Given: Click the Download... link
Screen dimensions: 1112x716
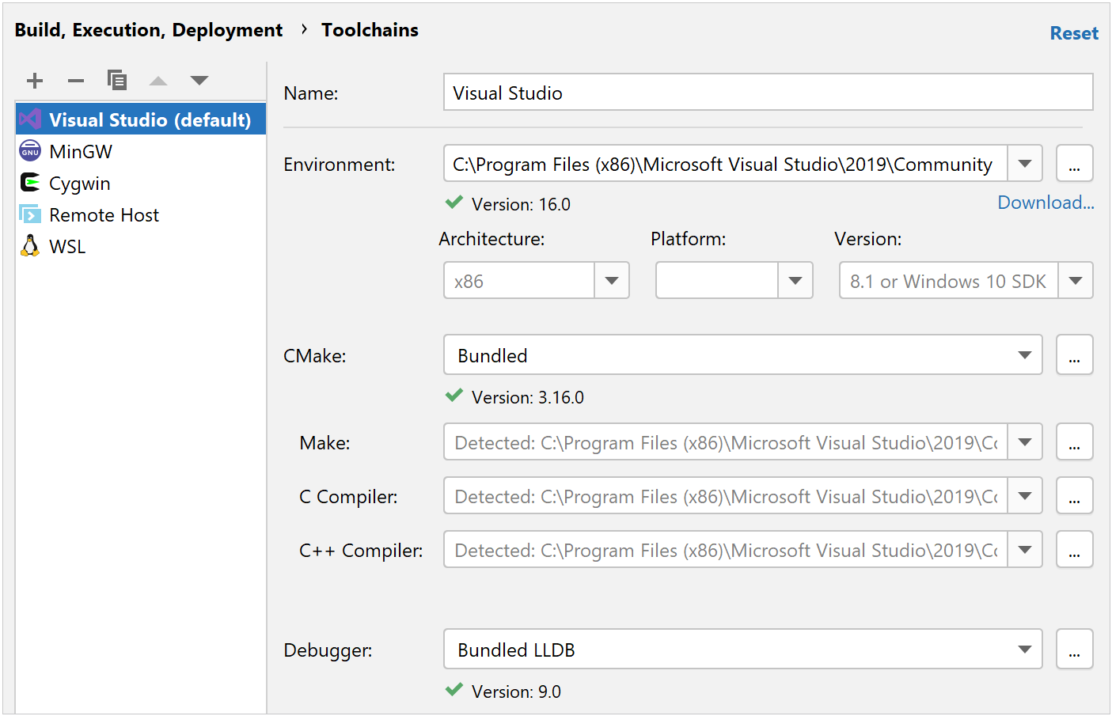Looking at the screenshot, I should point(1046,203).
